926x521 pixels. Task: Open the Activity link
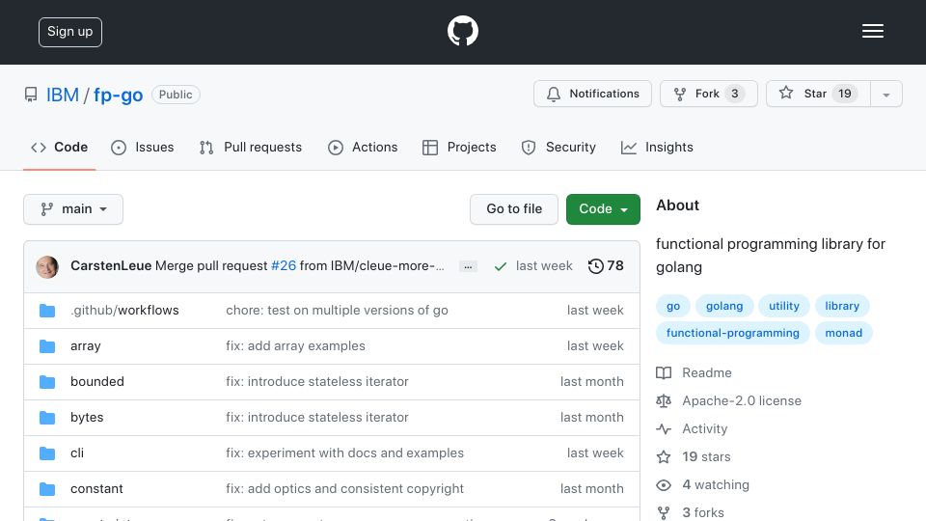point(705,428)
